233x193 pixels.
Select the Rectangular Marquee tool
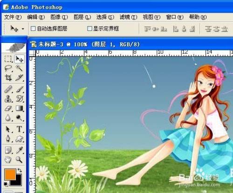(x=8, y=59)
